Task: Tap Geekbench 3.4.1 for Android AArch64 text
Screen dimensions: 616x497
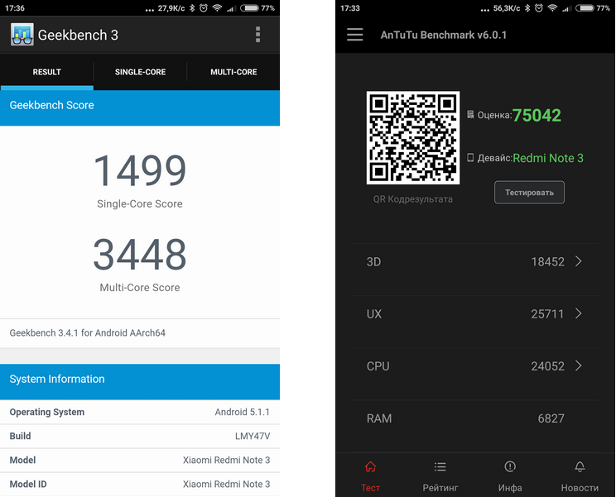Action: (87, 332)
